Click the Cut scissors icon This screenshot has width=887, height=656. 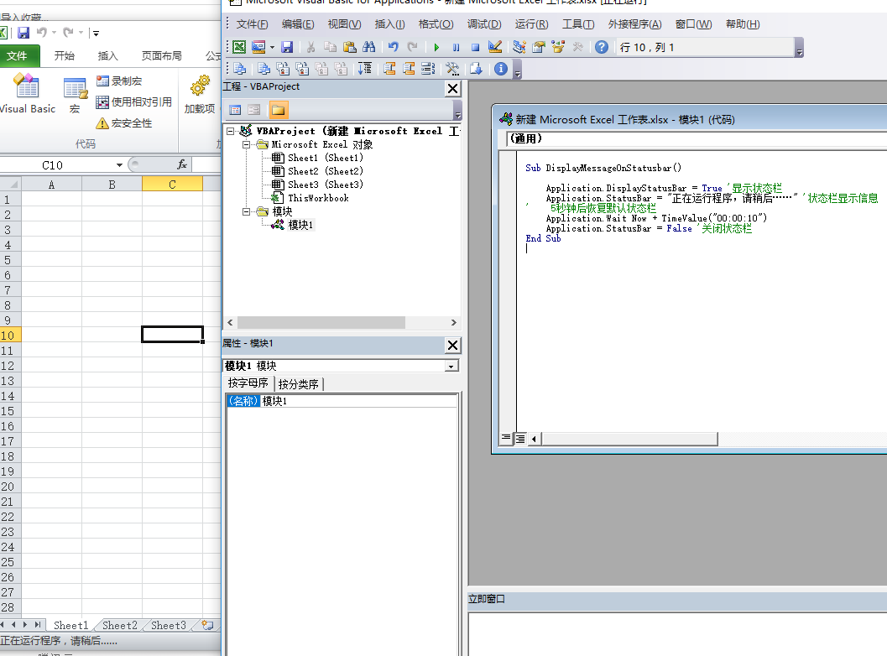pos(310,48)
